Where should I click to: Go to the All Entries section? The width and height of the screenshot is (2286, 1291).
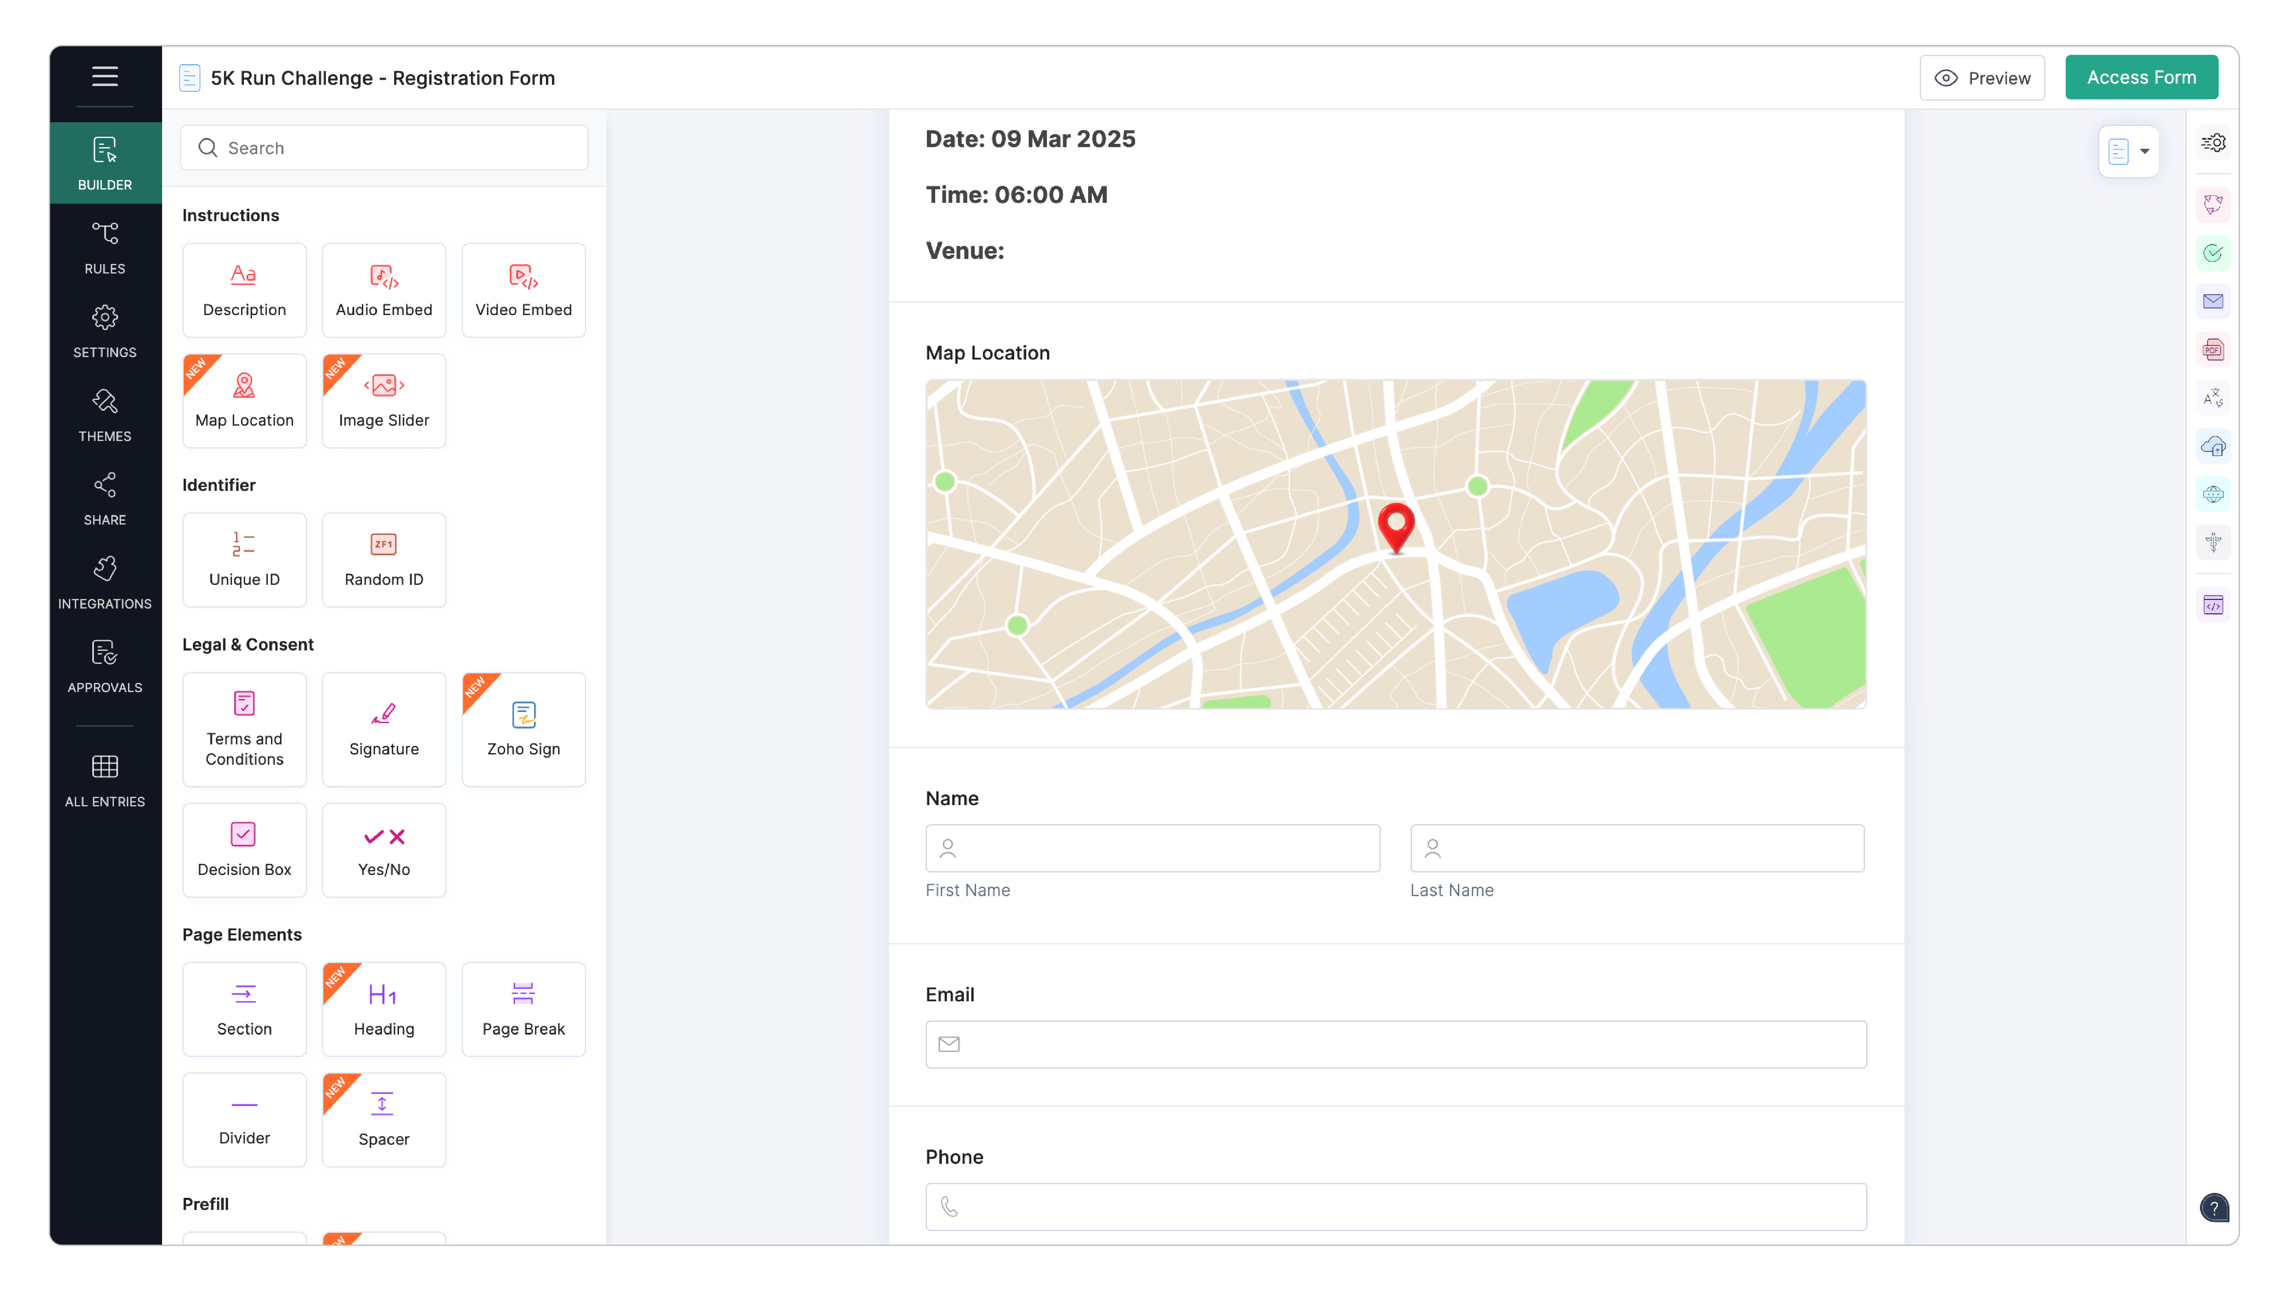104,780
